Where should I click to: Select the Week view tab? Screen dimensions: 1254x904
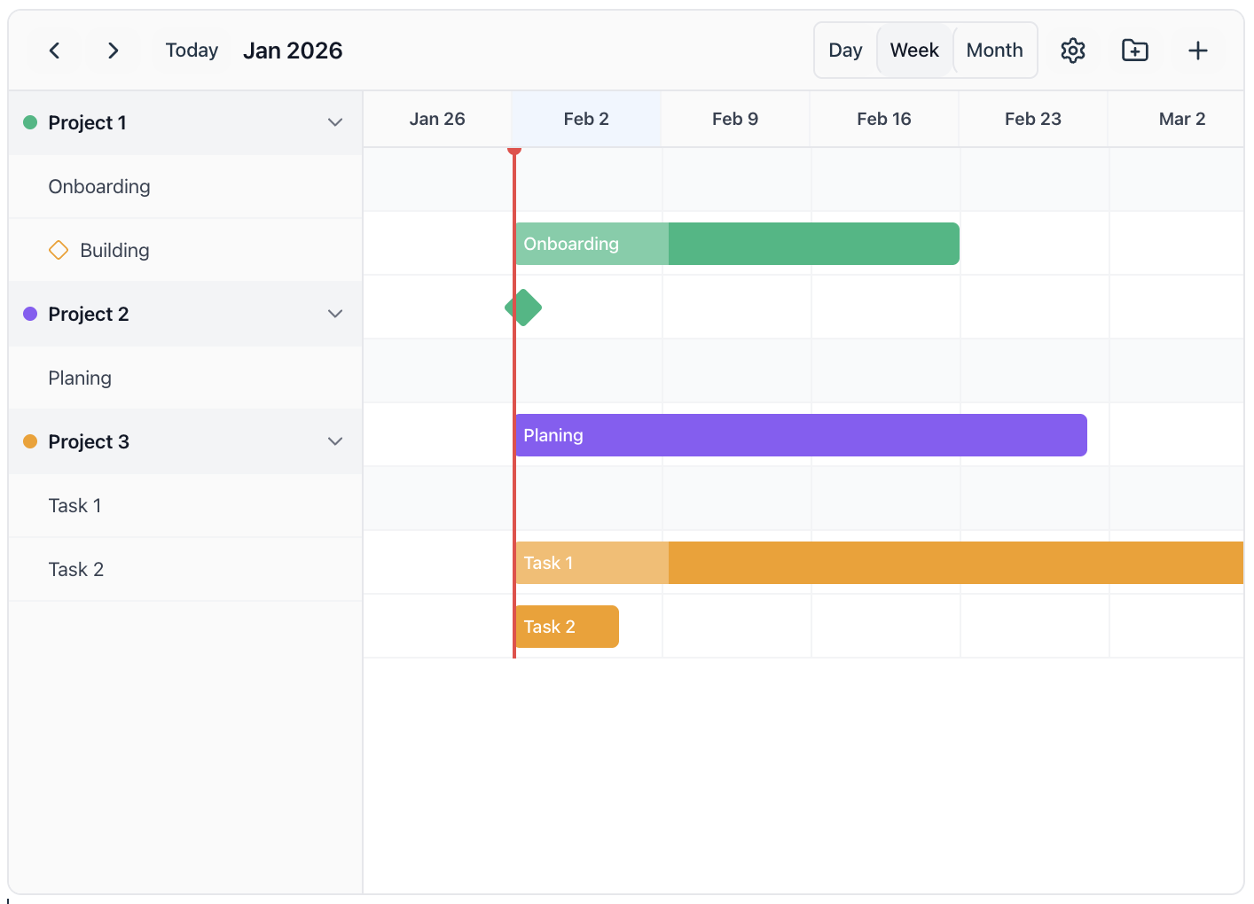(x=914, y=50)
